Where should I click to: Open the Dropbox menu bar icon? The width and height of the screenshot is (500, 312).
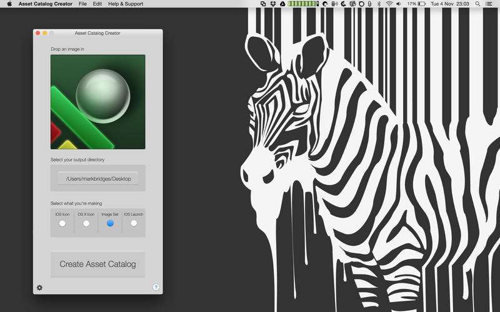pyautogui.click(x=273, y=4)
